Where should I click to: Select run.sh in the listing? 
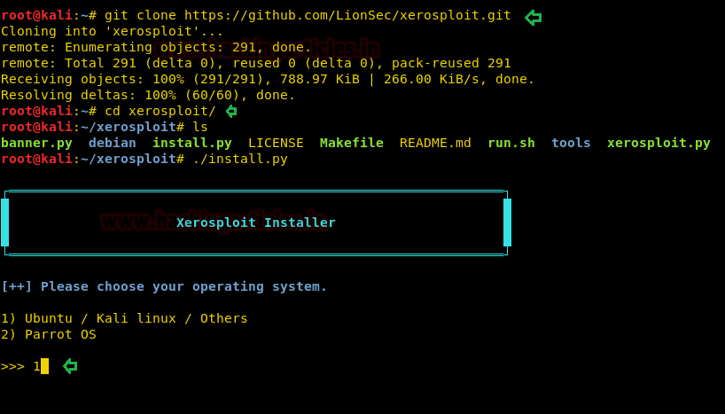(x=511, y=143)
